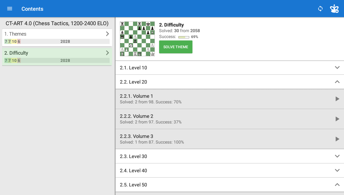
Task: Click the 2.1. Level 10 label
Action: click(x=133, y=68)
